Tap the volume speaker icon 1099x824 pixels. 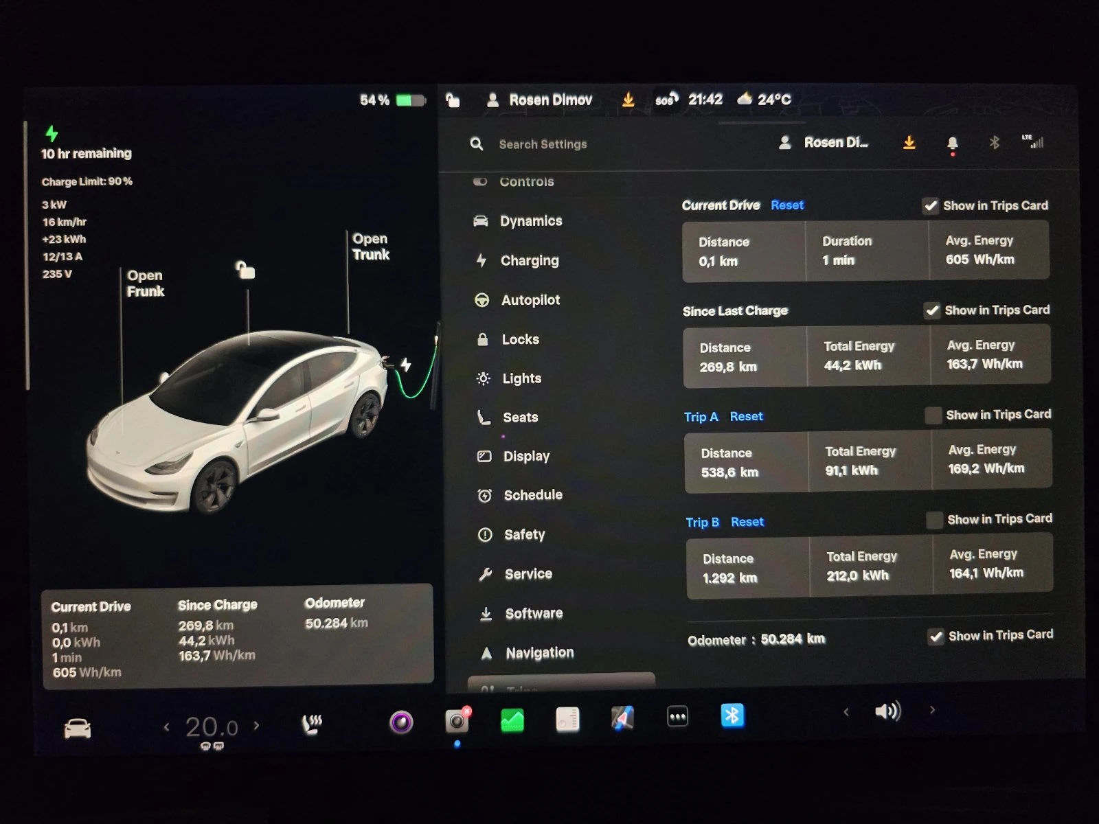click(887, 711)
